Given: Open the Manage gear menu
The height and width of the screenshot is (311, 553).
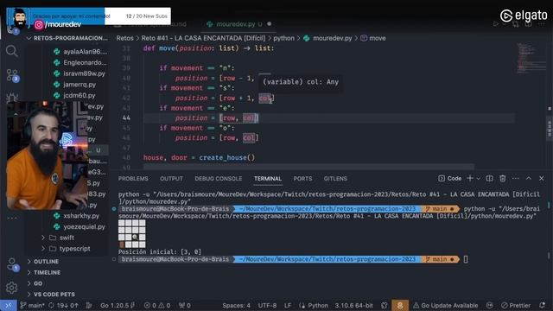Looking at the screenshot, I should point(11,288).
